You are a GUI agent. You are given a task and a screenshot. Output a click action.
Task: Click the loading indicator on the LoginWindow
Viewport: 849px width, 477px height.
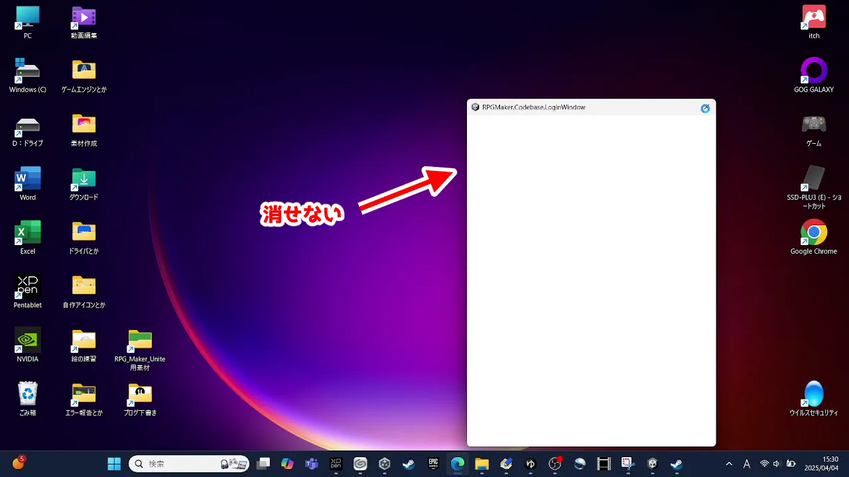tap(705, 108)
